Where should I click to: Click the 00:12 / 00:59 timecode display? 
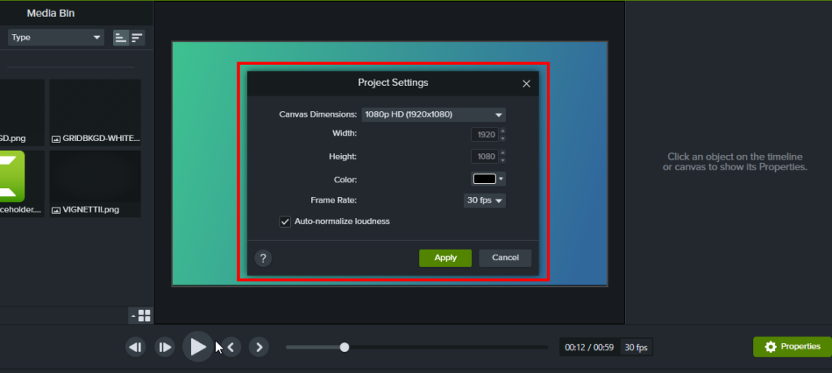click(589, 348)
